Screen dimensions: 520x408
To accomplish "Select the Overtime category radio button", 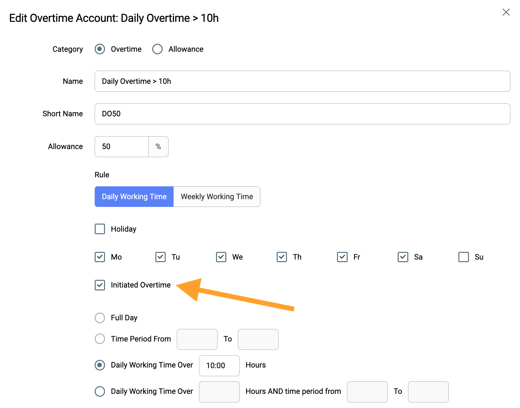I will (100, 49).
